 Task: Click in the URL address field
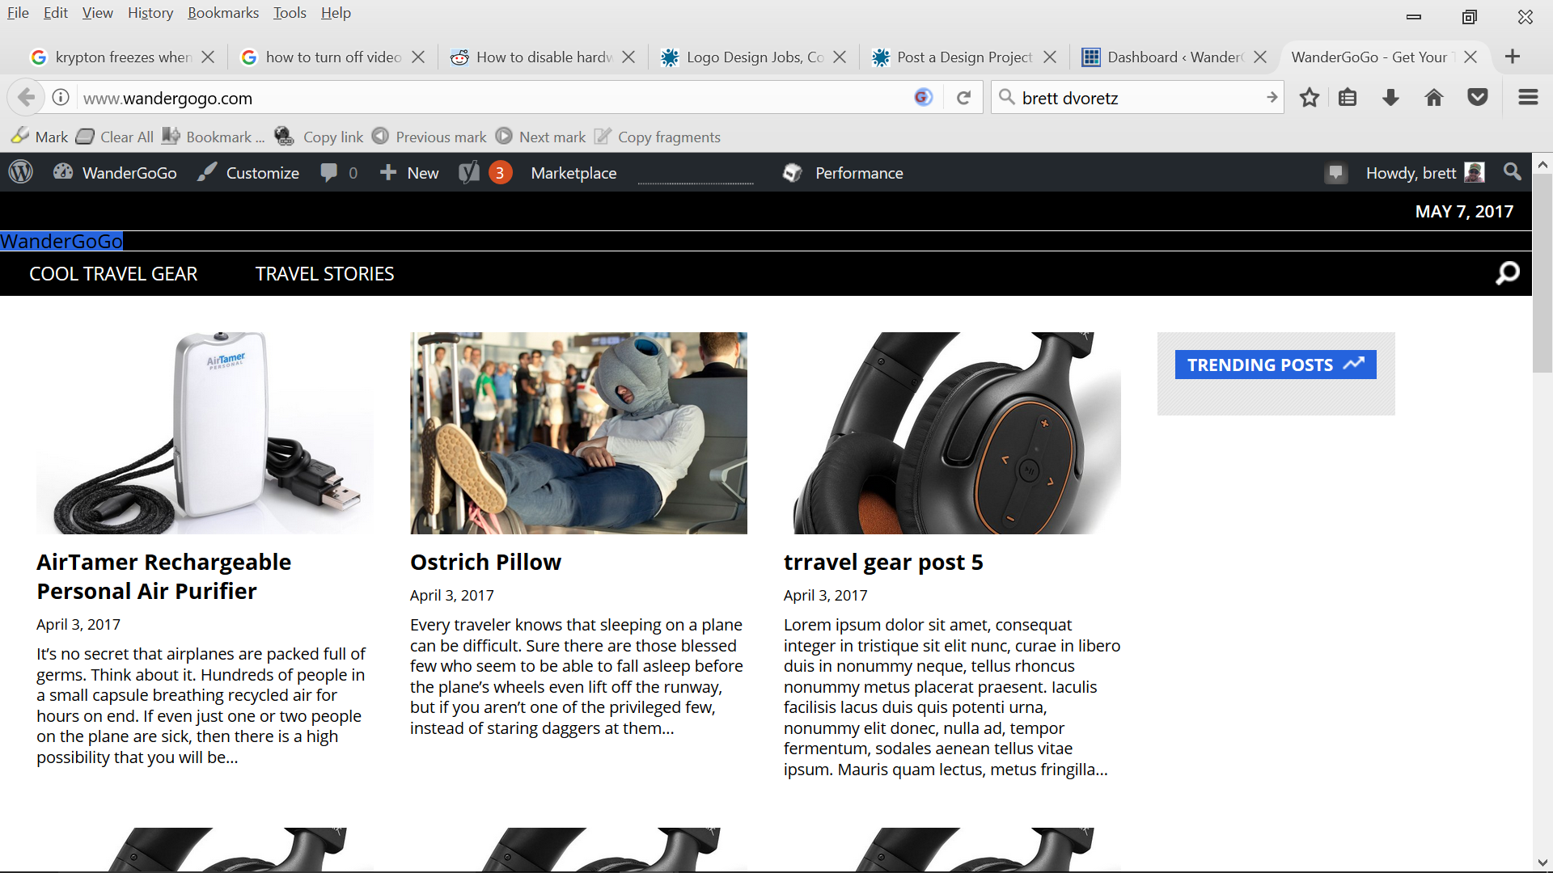point(485,98)
